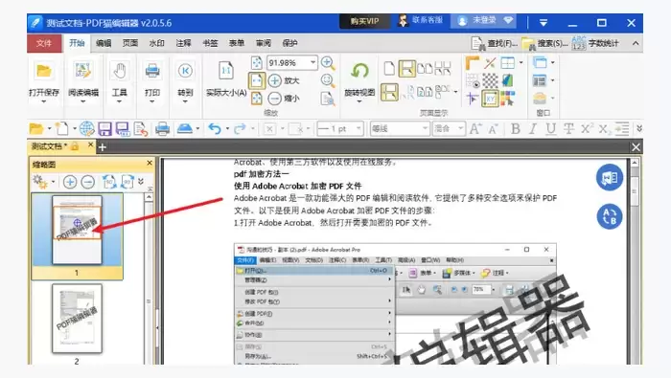Click the increase font size A icon
671x378 pixels.
pyautogui.click(x=475, y=128)
